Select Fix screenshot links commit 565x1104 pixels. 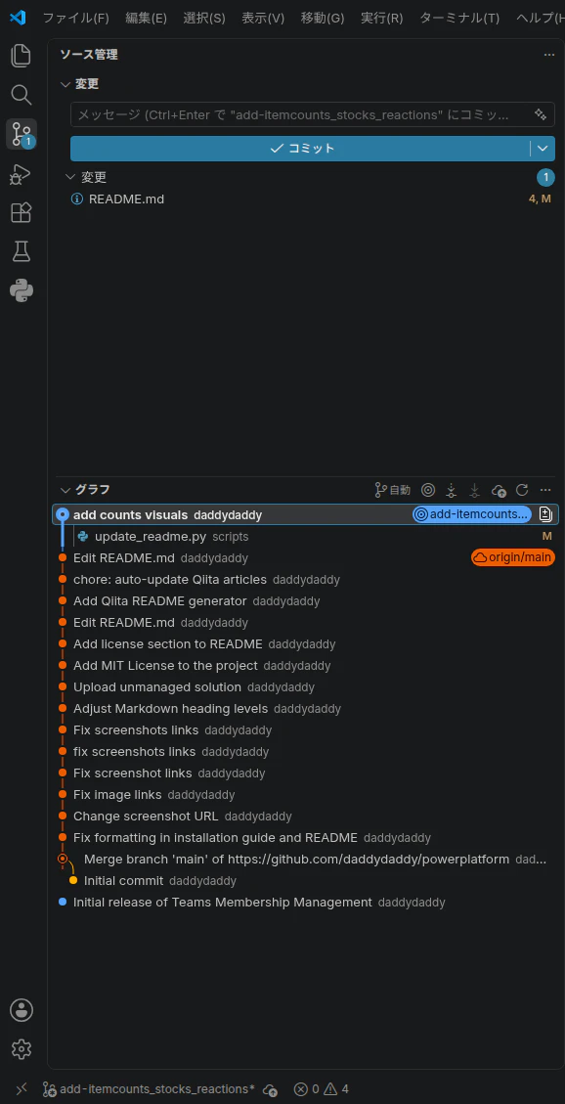coord(305,773)
